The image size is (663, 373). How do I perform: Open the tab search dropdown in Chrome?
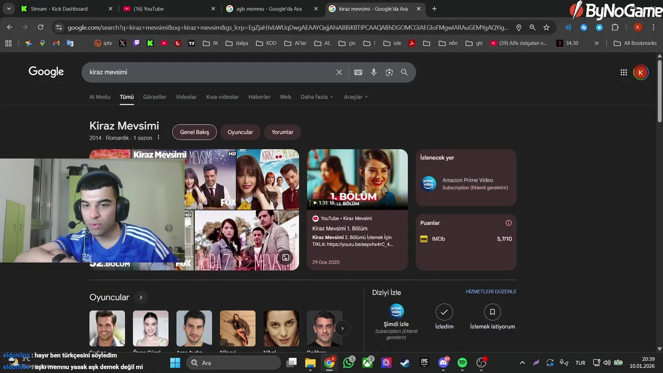pos(8,9)
